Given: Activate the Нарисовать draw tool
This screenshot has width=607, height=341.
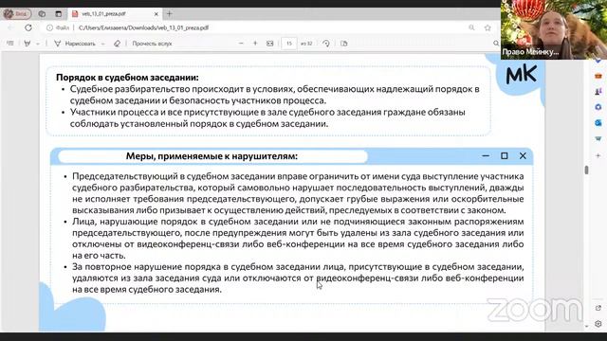Looking at the screenshot, I should click(x=75, y=44).
